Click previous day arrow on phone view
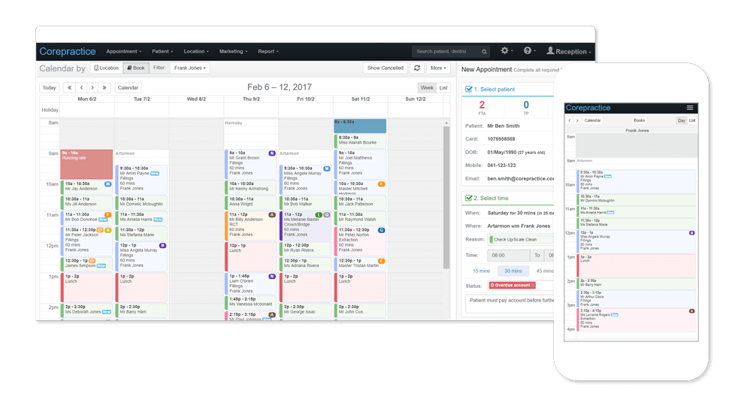The height and width of the screenshot is (406, 744). pyautogui.click(x=570, y=120)
